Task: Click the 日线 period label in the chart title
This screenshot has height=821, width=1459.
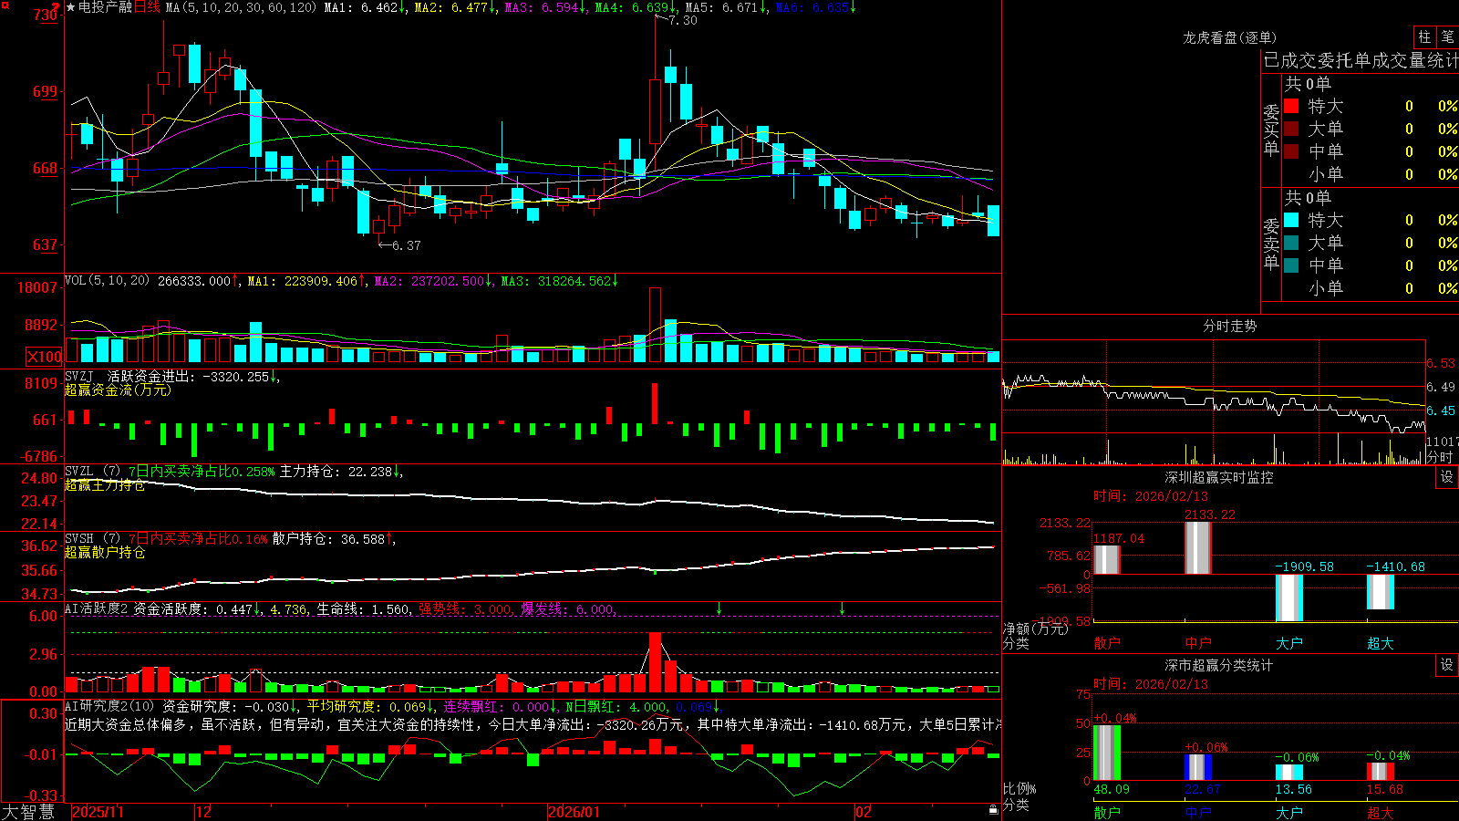Action: point(148,7)
